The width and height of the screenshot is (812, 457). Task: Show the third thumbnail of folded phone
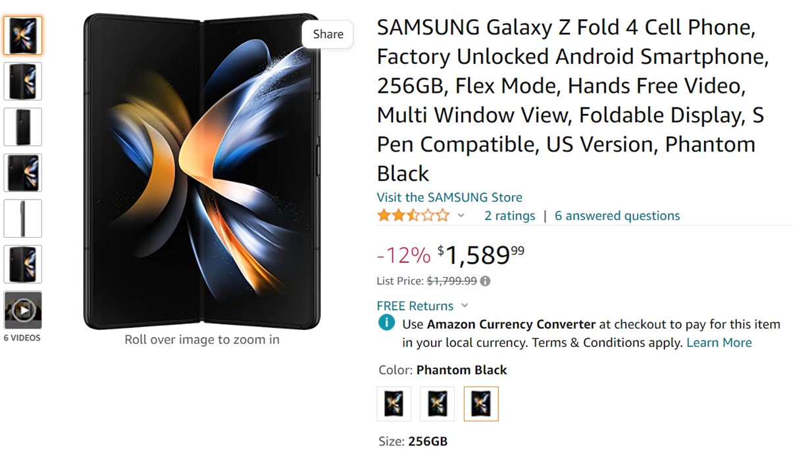[23, 127]
